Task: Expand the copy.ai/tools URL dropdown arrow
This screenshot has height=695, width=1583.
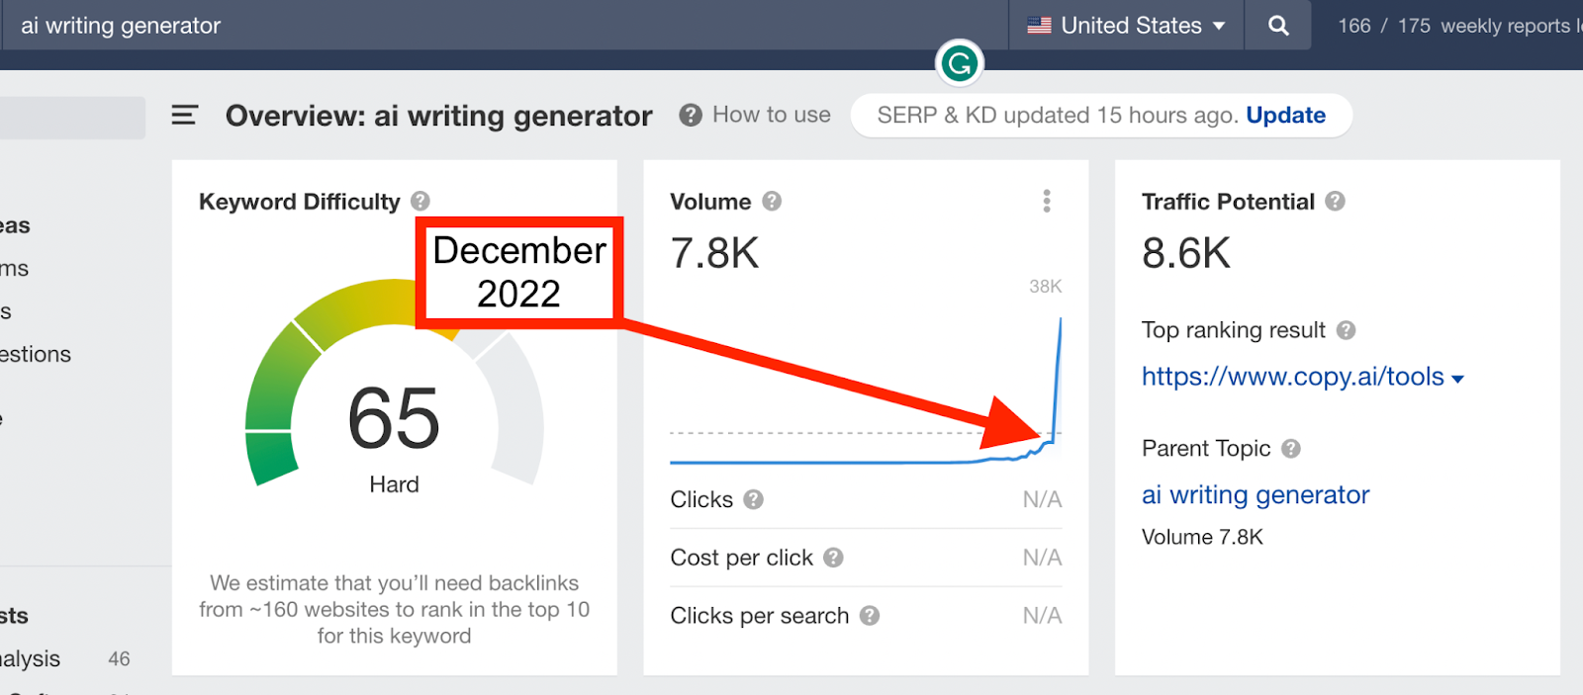Action: pos(1457,379)
